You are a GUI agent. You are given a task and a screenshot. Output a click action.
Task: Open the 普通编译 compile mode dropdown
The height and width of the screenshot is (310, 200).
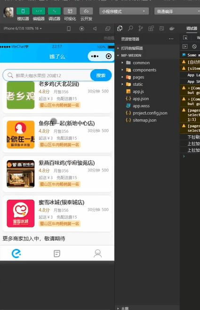coord(177,11)
